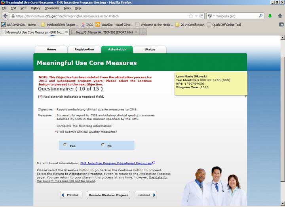
Task: Open the Bookmarks menu
Action: coord(52,8)
